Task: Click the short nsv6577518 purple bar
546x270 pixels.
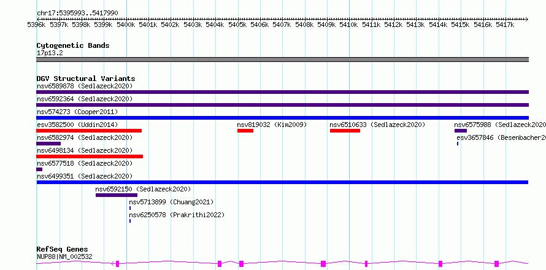Action: click(x=39, y=169)
